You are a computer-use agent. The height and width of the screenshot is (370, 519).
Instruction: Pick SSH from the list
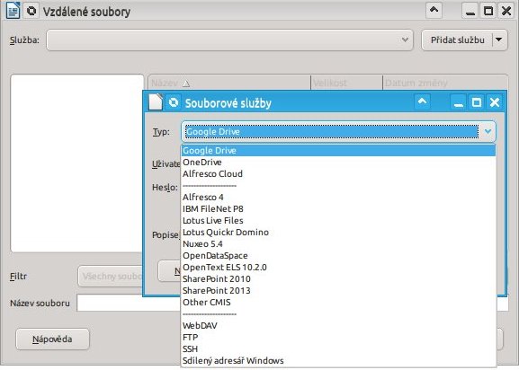338,348
